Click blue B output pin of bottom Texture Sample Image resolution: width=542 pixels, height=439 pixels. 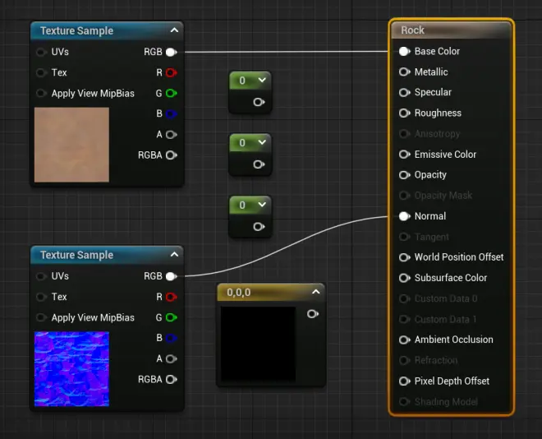coord(171,338)
